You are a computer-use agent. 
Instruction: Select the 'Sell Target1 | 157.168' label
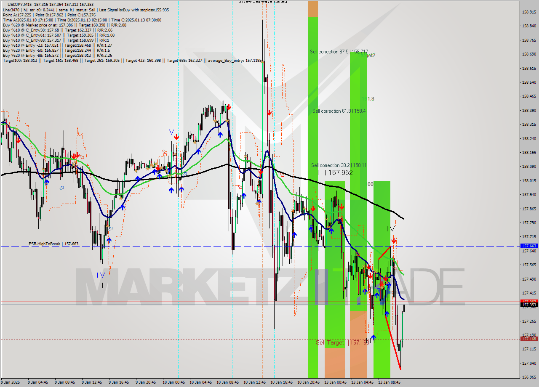coord(342,343)
